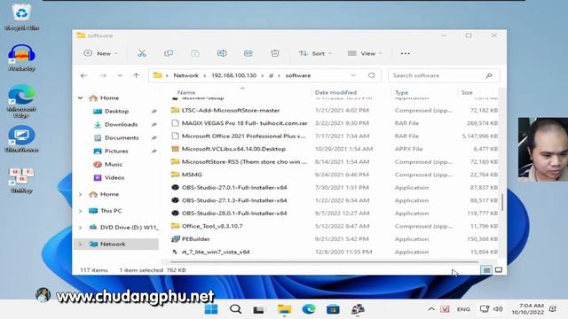Collapse the top Home tree node
The width and height of the screenshot is (568, 319).
point(81,98)
